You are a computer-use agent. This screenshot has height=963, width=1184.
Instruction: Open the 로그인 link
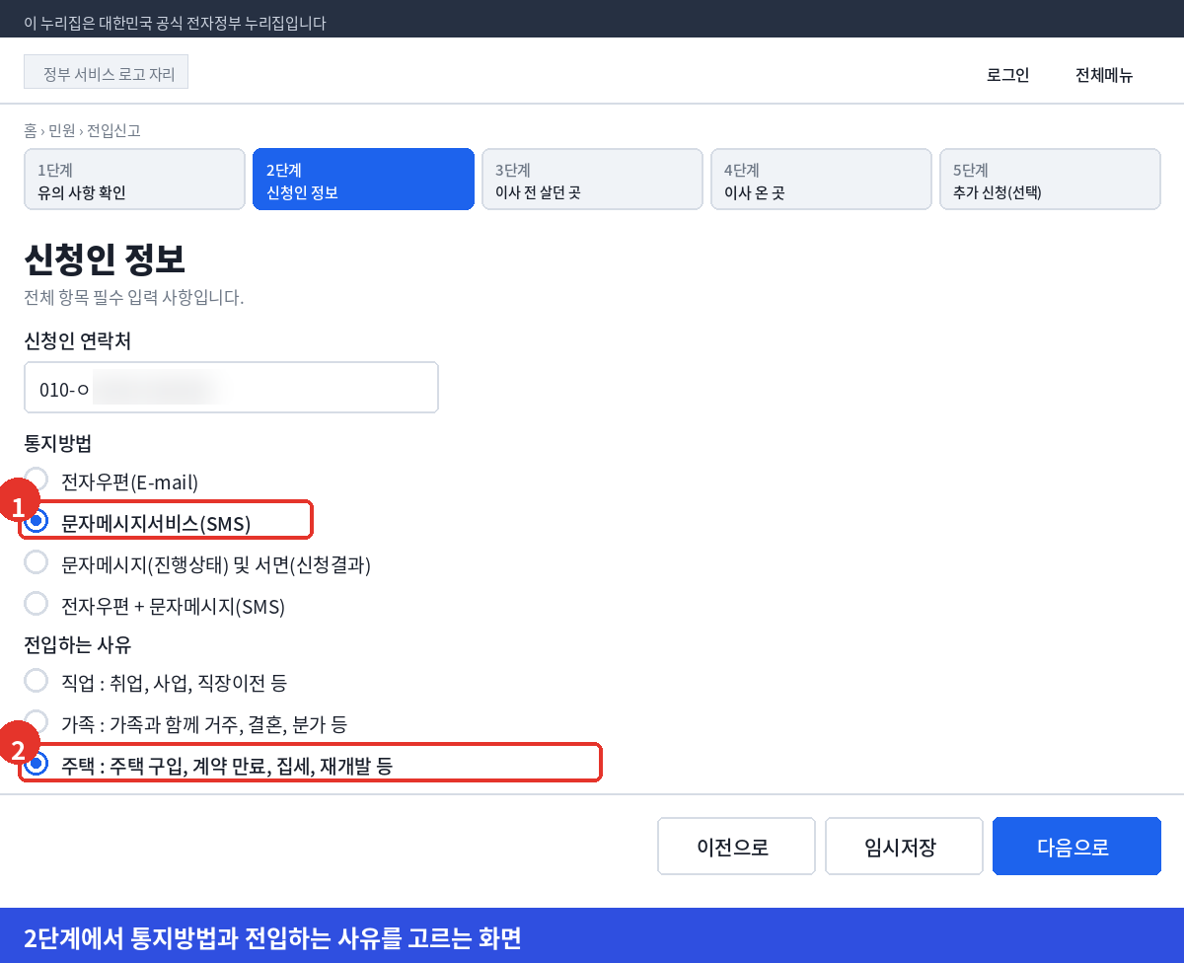click(x=1007, y=75)
